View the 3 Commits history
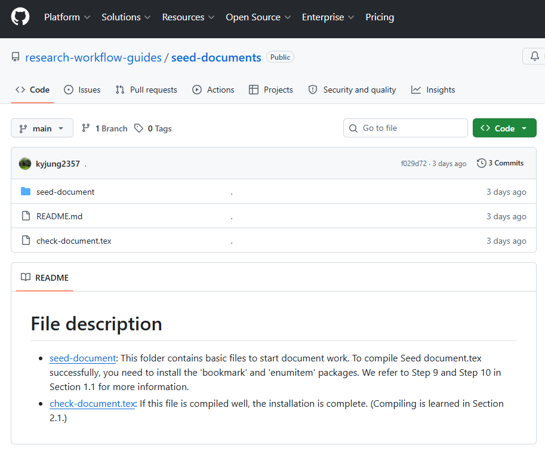The image size is (545, 451). pyautogui.click(x=500, y=163)
